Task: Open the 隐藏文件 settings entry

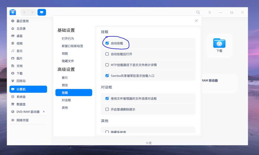Action: coord(67,61)
